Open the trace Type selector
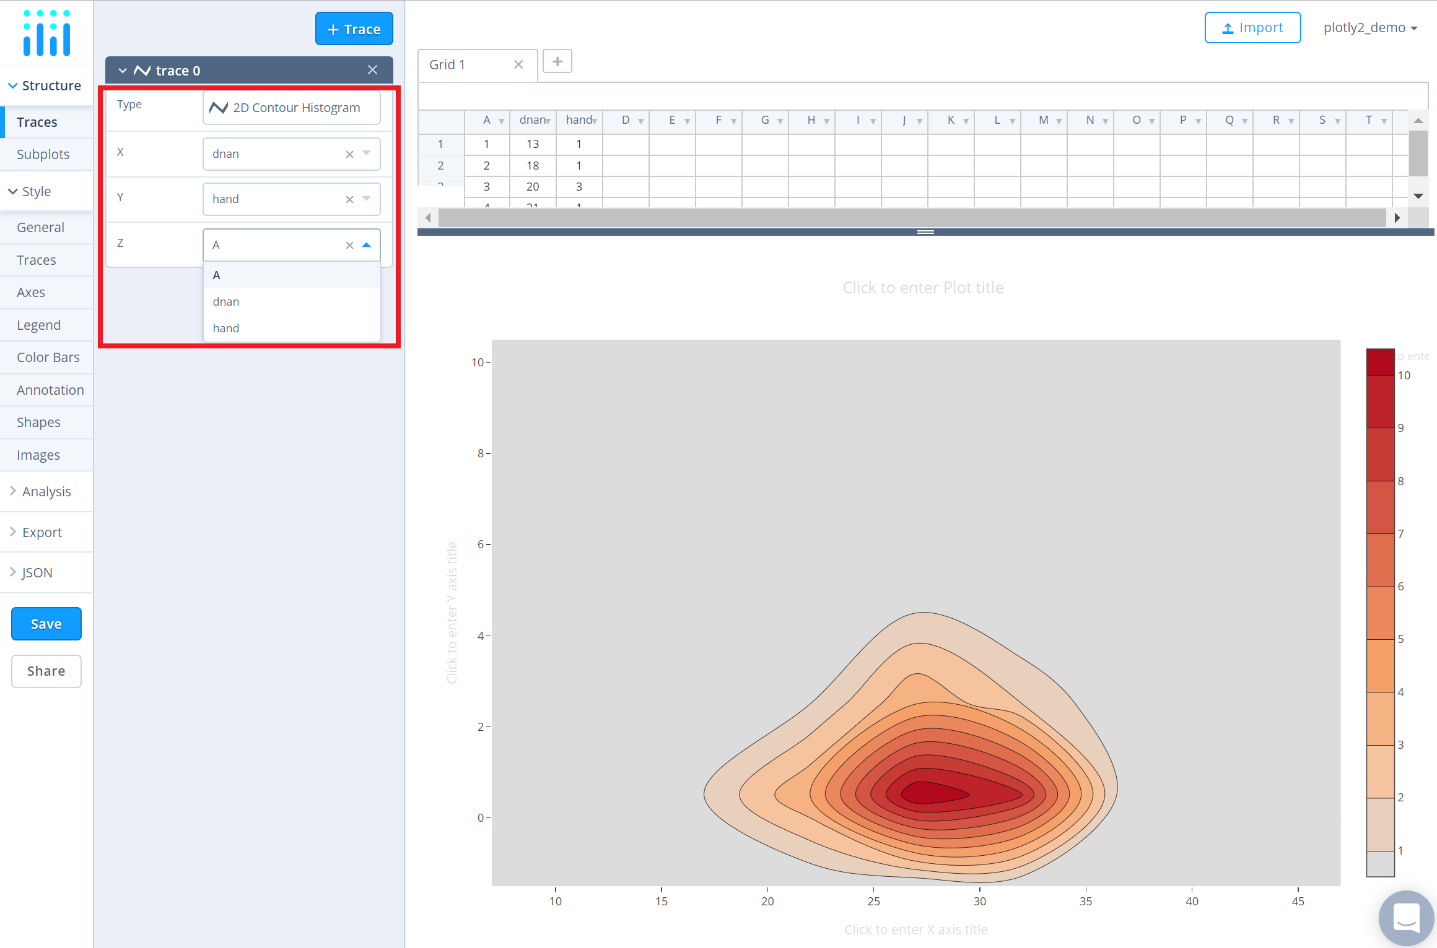The image size is (1437, 948). coord(292,108)
